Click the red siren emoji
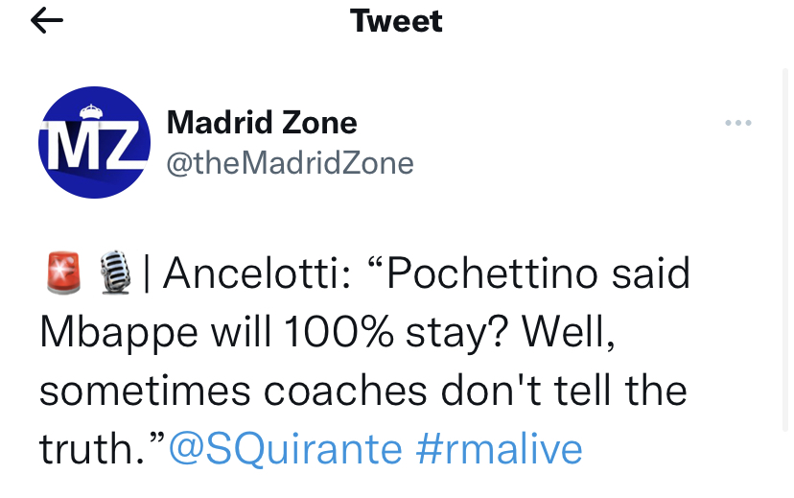 [x=58, y=274]
